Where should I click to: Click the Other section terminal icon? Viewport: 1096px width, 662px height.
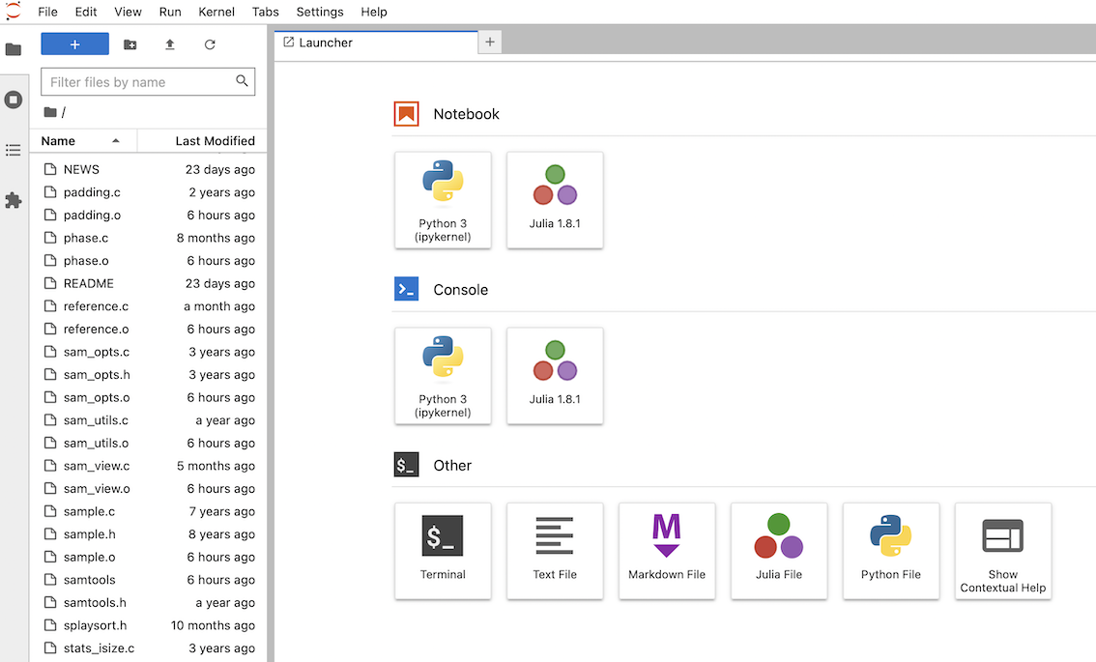tap(406, 465)
